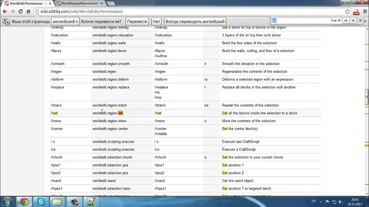
Task: Open Chrome from the taskbar
Action: [x=24, y=202]
